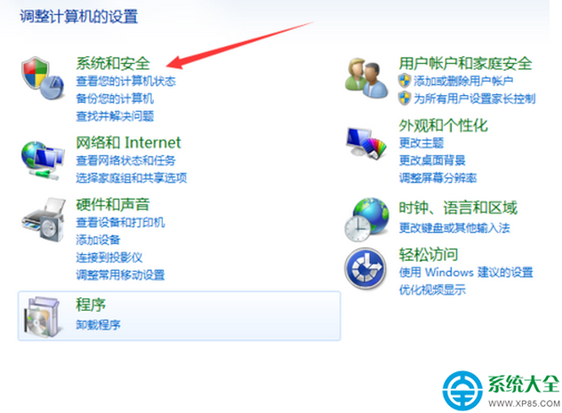Click the User Accounts people icon

[x=366, y=78]
